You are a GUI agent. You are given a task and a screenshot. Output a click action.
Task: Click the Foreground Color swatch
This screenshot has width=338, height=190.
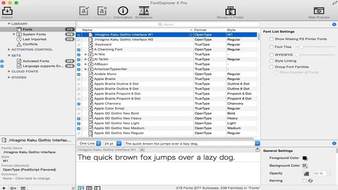[x=305, y=158]
